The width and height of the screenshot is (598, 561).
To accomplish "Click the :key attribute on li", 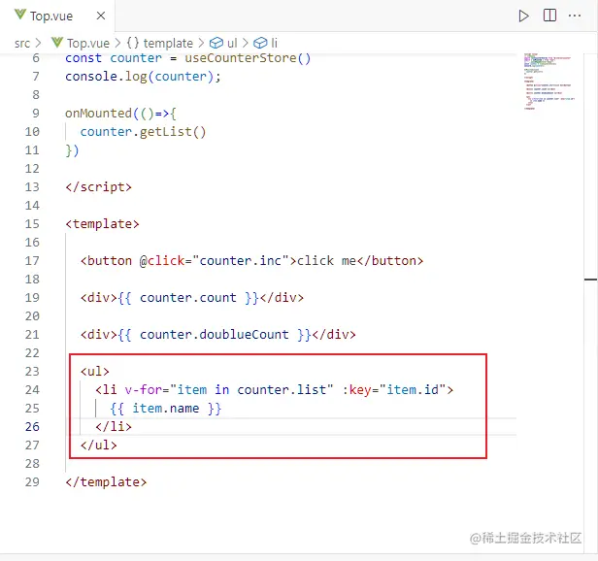I will [x=356, y=390].
